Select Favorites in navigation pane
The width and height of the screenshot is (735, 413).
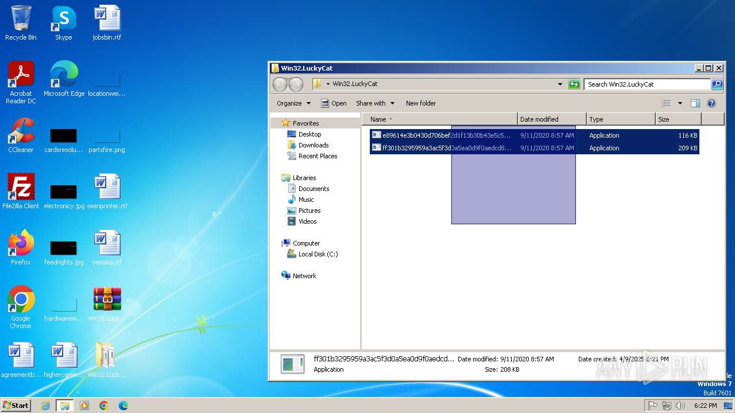(x=305, y=123)
